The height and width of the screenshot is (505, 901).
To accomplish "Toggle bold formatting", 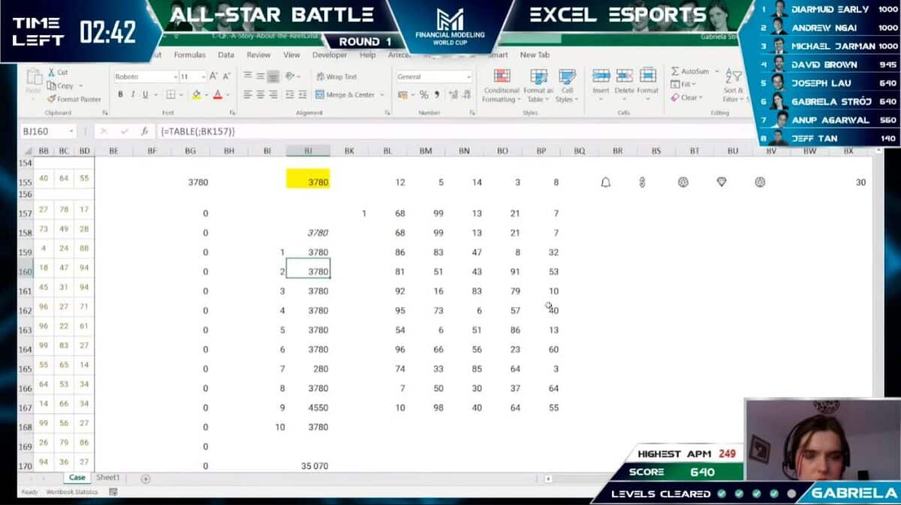I will [x=121, y=95].
